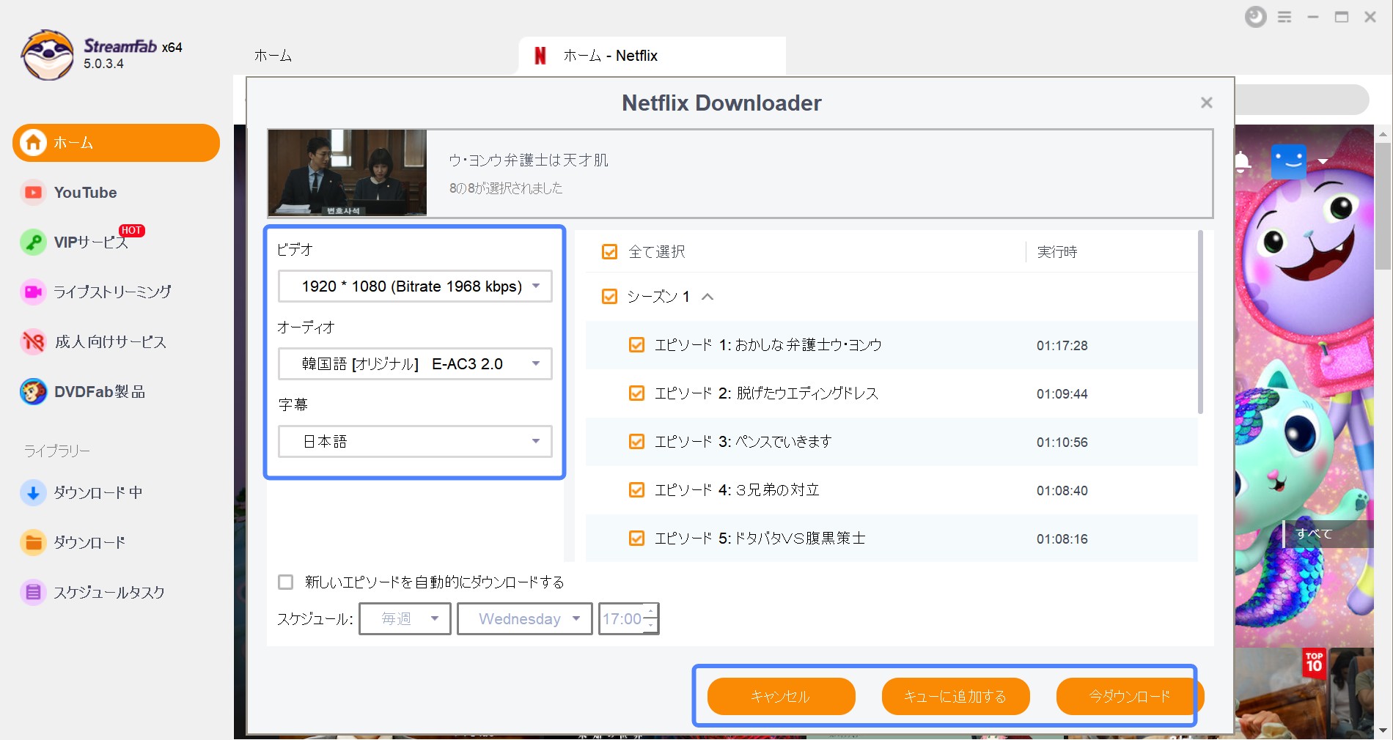Click the Netflix notification bell icon

point(1242,161)
